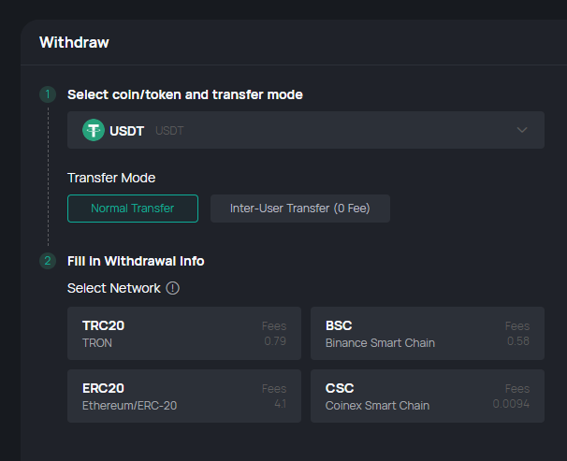Click the USDT Tether coin logo

[94, 130]
